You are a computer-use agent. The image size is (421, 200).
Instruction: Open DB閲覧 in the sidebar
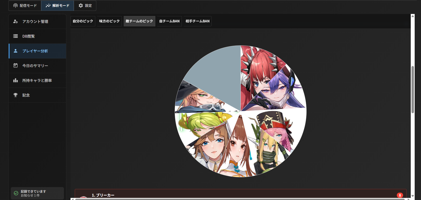[x=37, y=36]
